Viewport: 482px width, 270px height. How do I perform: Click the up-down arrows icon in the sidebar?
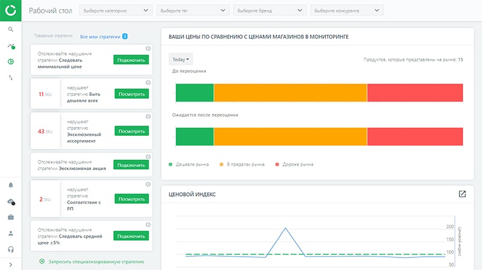click(10, 78)
